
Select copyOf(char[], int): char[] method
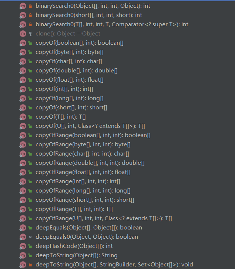click(69, 61)
